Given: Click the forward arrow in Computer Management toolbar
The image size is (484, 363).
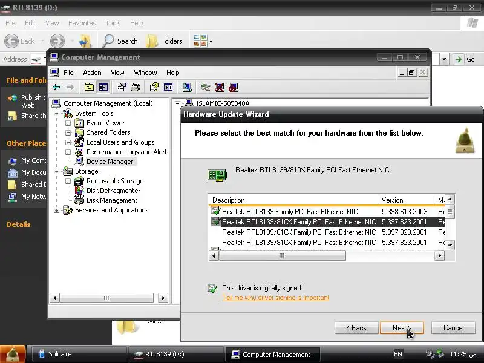Looking at the screenshot, I should [x=70, y=87].
